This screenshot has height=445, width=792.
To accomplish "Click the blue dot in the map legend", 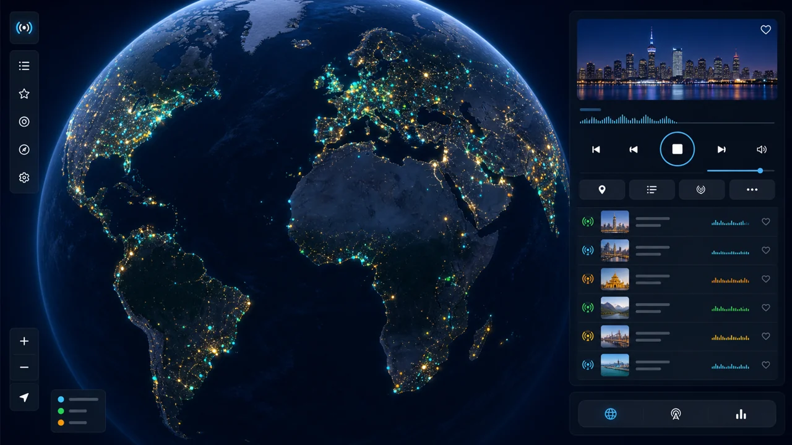I will click(x=61, y=399).
